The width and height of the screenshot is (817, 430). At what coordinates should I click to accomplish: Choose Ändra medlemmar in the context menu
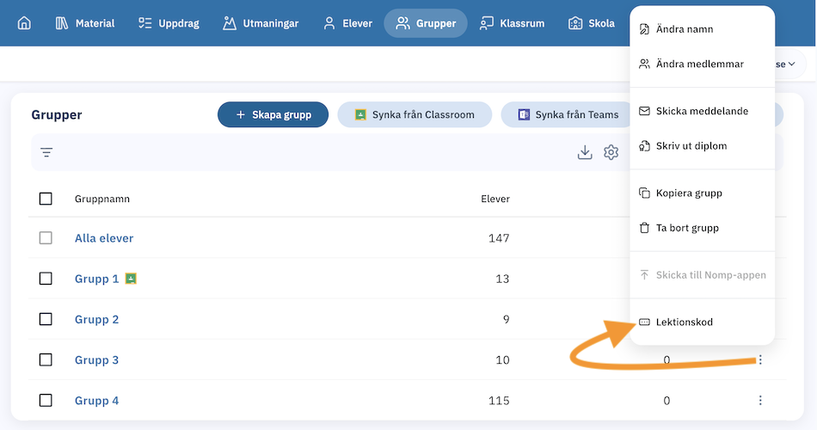702,64
